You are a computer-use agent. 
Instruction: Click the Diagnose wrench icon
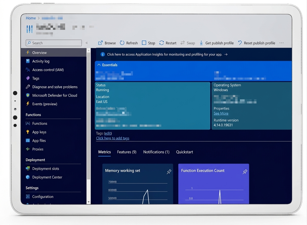(28, 87)
